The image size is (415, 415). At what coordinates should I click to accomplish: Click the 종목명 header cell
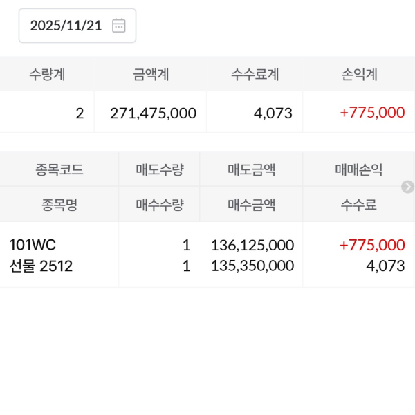59,204
